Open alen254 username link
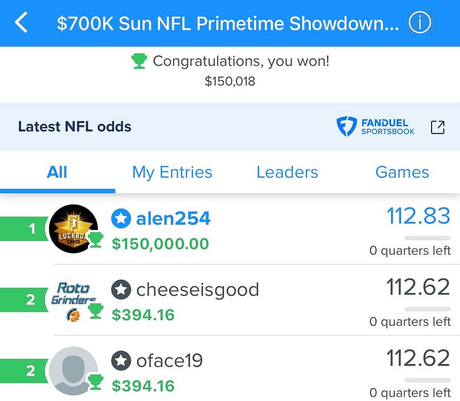This screenshot has height=401, width=460. tap(173, 218)
